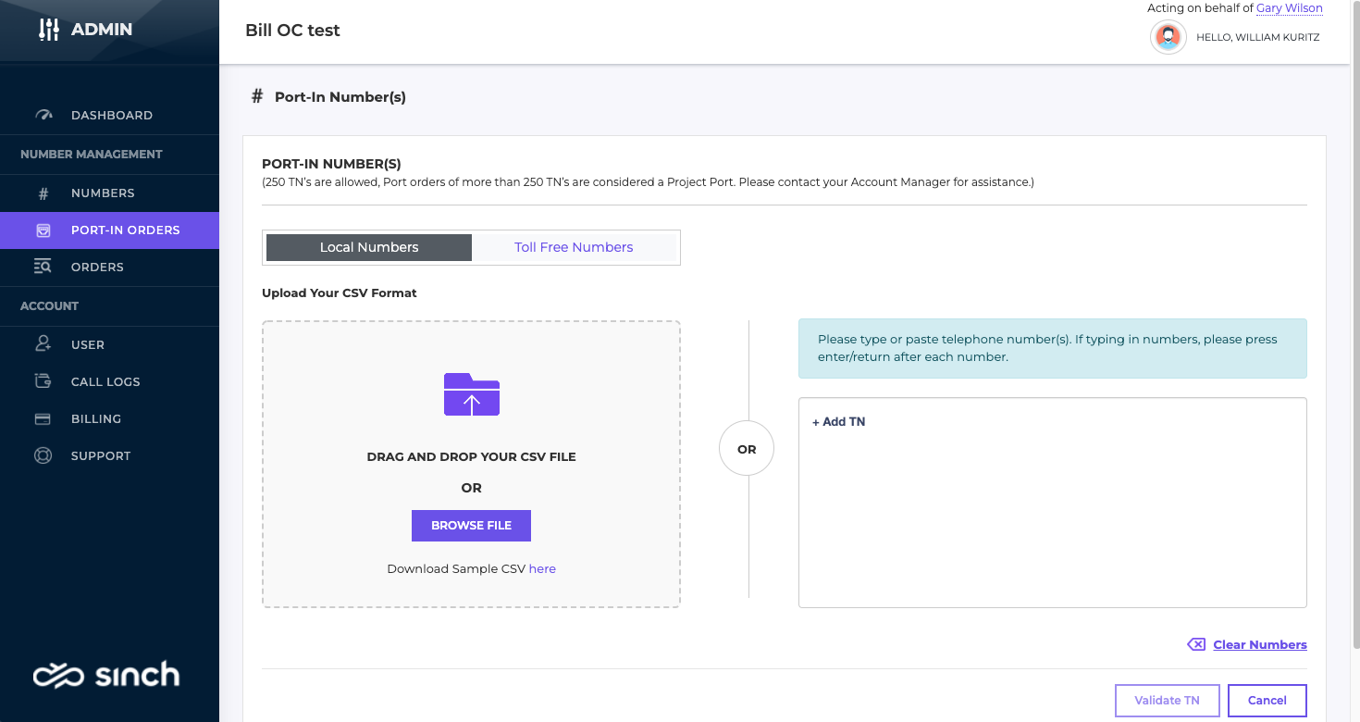Viewport: 1360px width, 722px height.
Task: Click the user avatar near the greeting
Action: click(1168, 37)
